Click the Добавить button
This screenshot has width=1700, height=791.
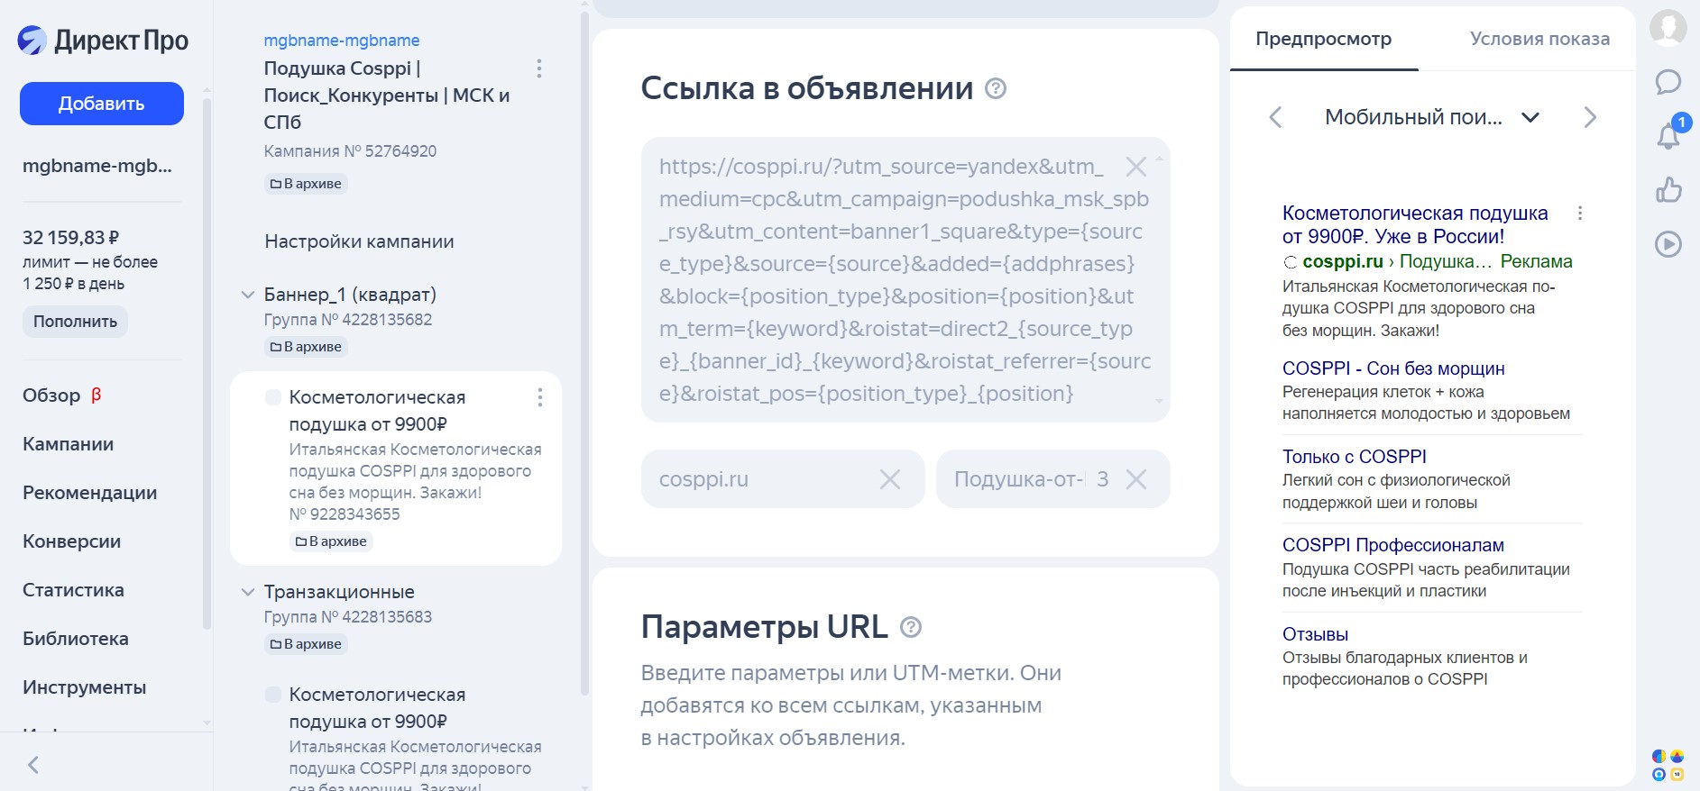[x=102, y=104]
